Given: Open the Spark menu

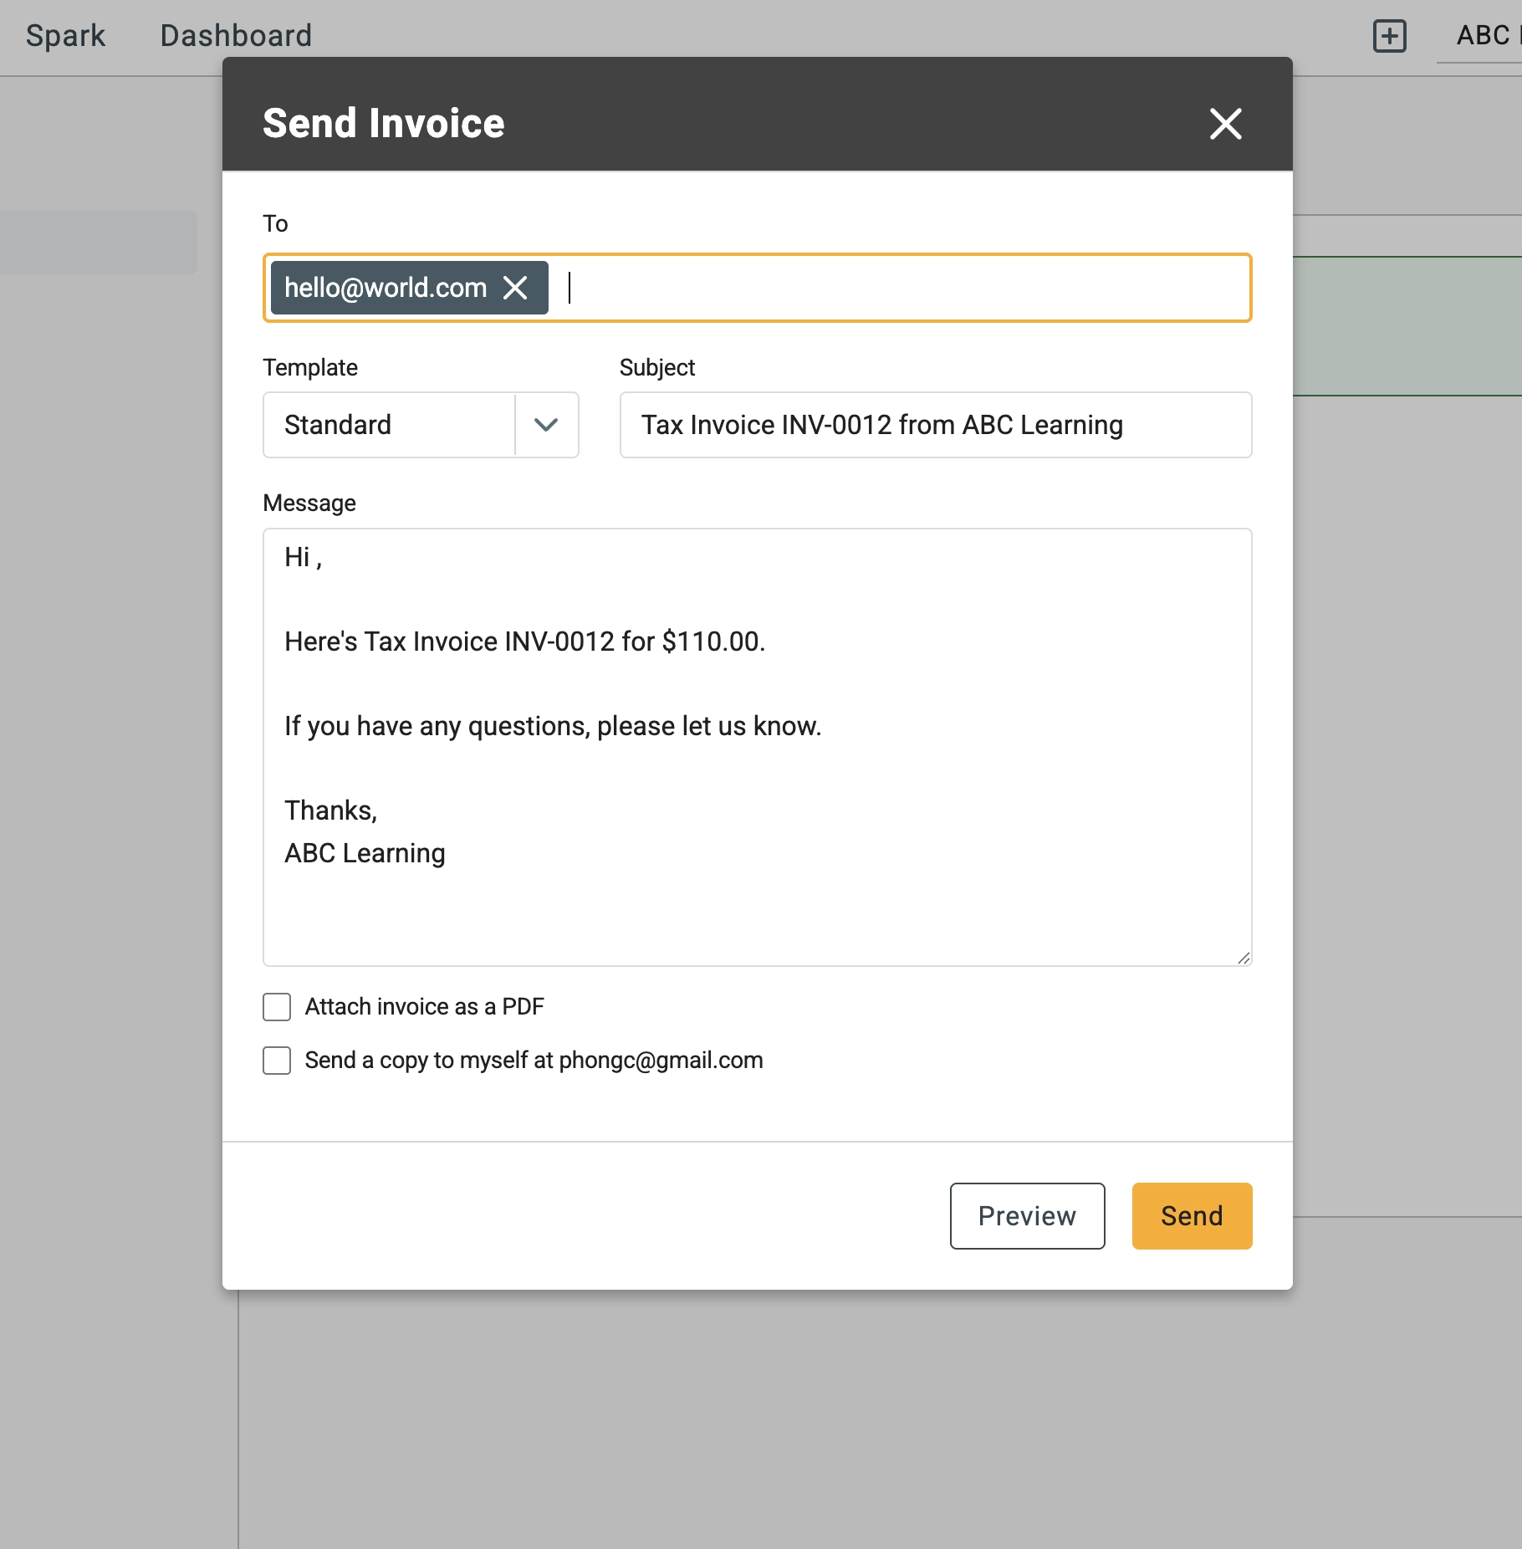Looking at the screenshot, I should coord(65,35).
